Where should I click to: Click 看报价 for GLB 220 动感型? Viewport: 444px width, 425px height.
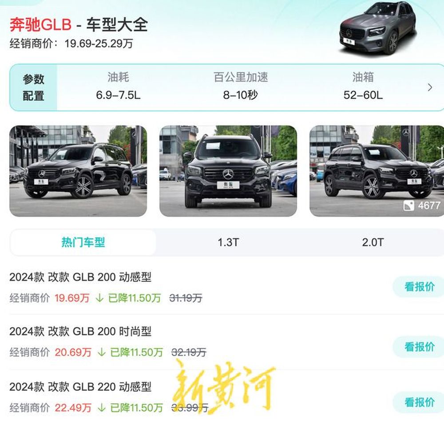[x=419, y=402]
